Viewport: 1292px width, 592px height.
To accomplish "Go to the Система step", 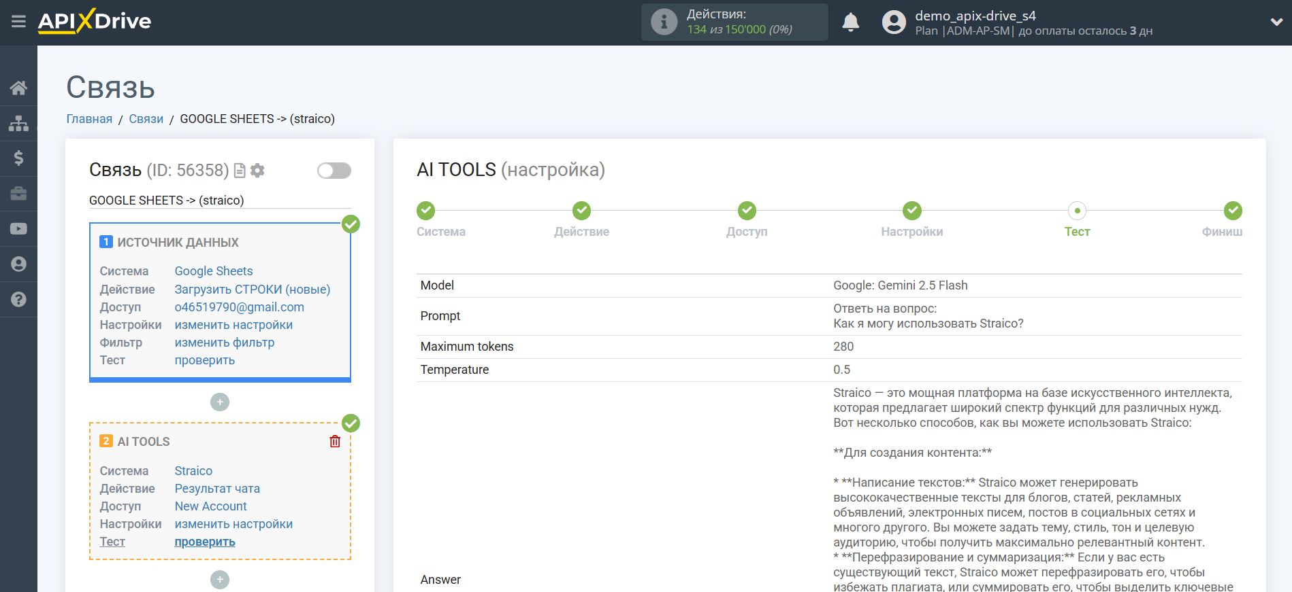I will [x=426, y=211].
